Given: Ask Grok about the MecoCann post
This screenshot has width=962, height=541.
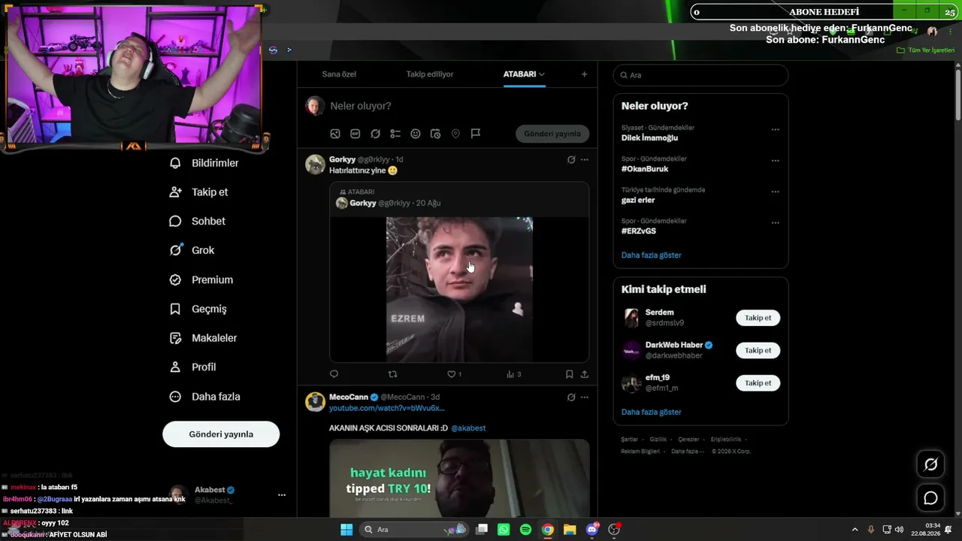Looking at the screenshot, I should [x=571, y=397].
